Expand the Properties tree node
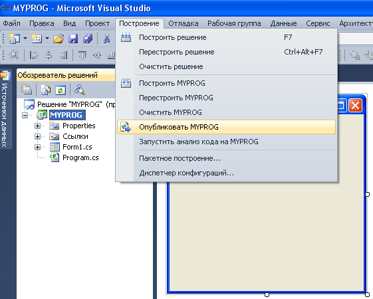This screenshot has width=373, height=299. point(37,126)
